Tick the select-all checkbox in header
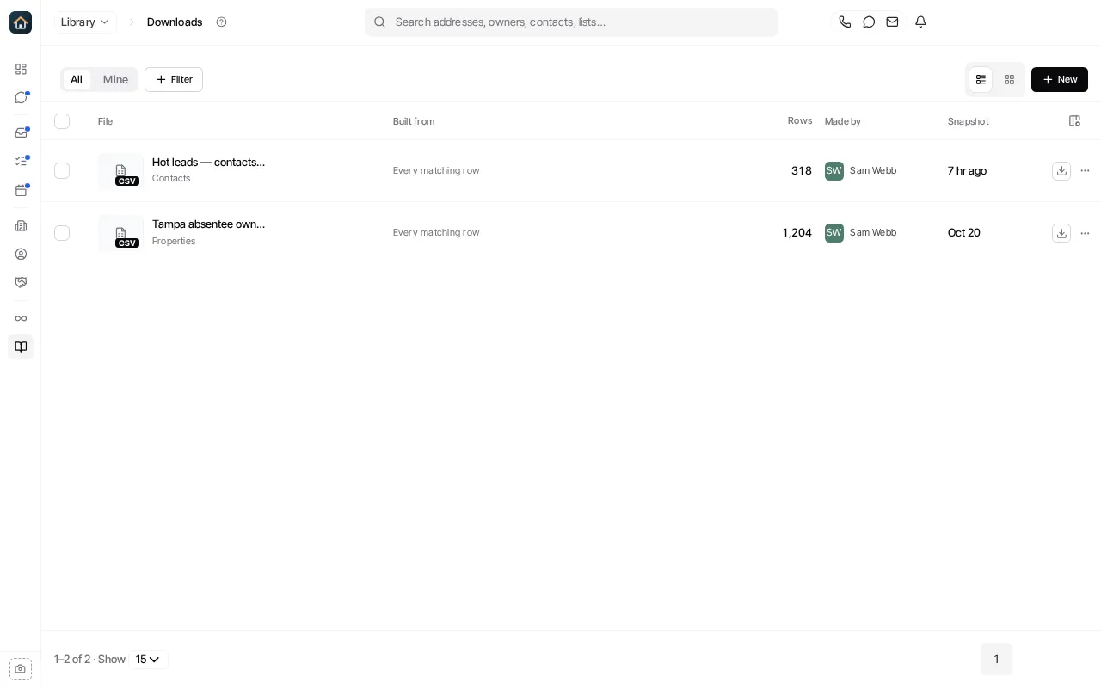1101x688 pixels. (62, 121)
